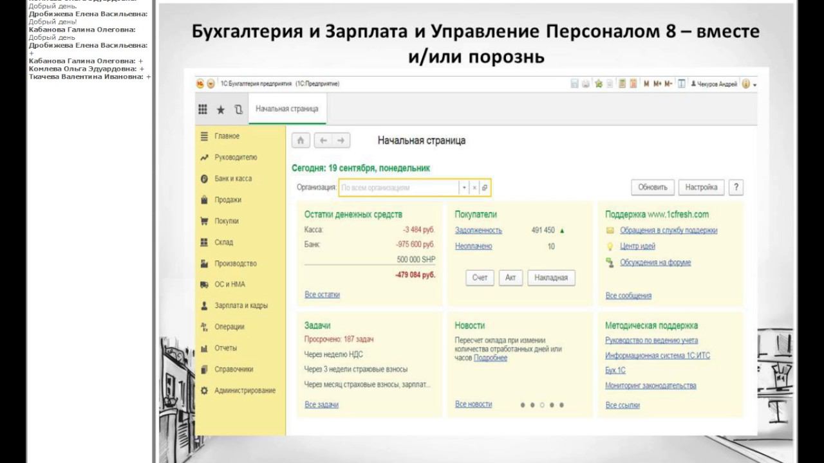This screenshot has width=824, height=463.
Task: Click the M+ memory add button
Action: pos(657,84)
